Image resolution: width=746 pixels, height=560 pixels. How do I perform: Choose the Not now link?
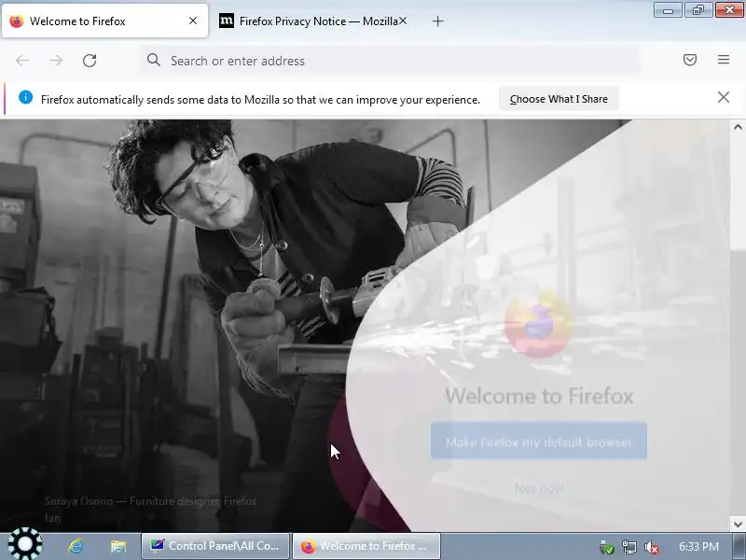coord(540,488)
